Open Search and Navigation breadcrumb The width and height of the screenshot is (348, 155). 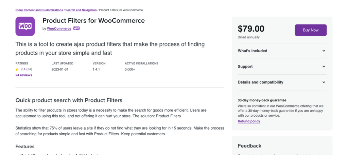coord(81,10)
